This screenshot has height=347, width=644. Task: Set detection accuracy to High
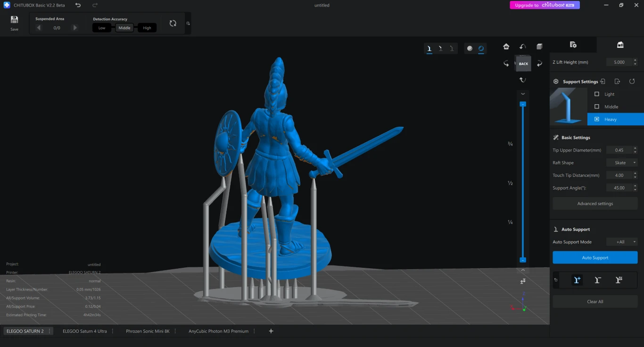[147, 28]
